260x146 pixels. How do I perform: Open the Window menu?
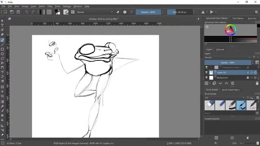(x=78, y=6)
